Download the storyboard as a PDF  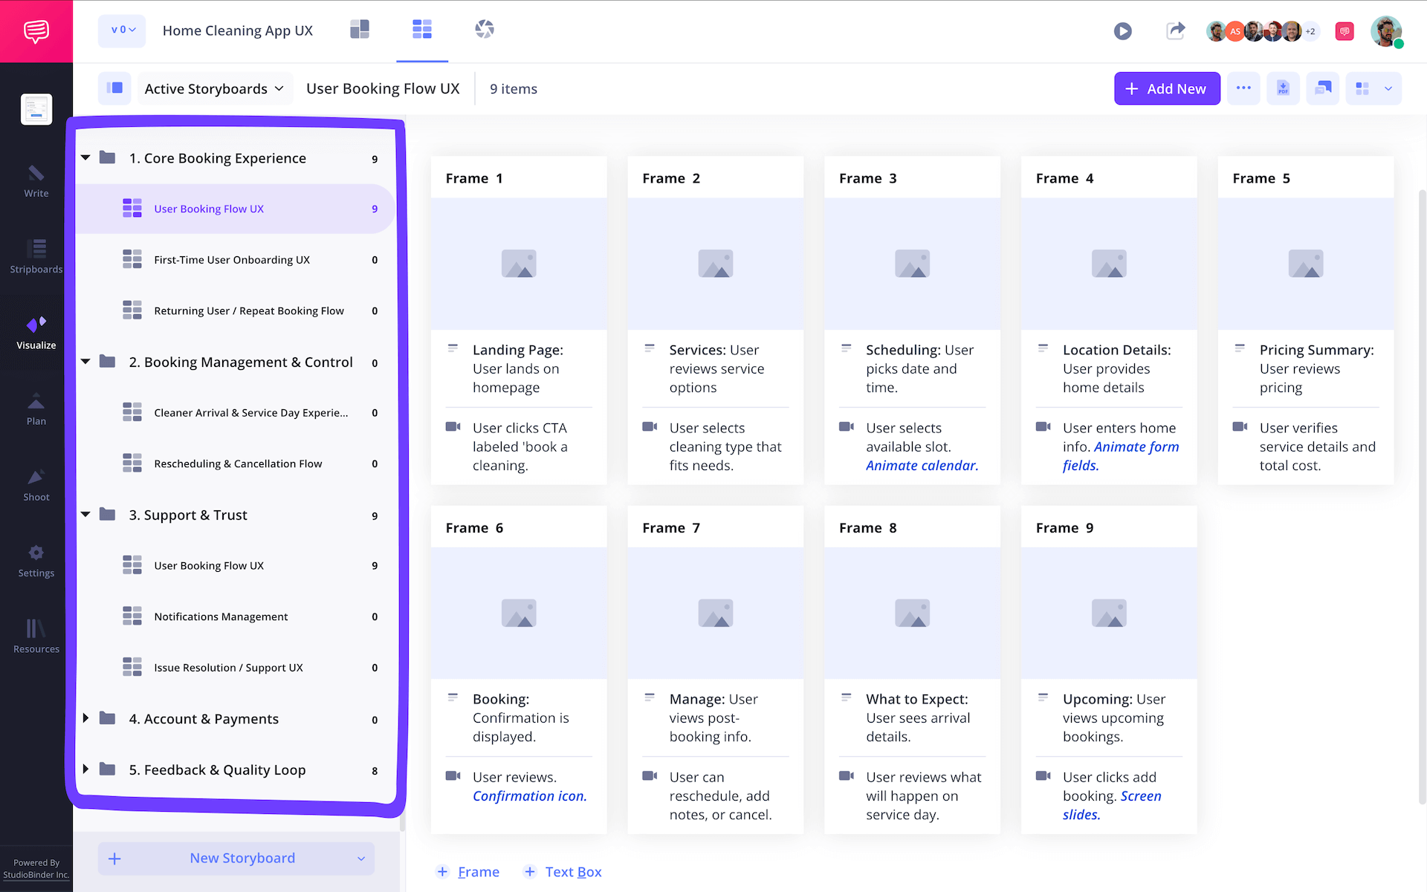[x=1283, y=88]
